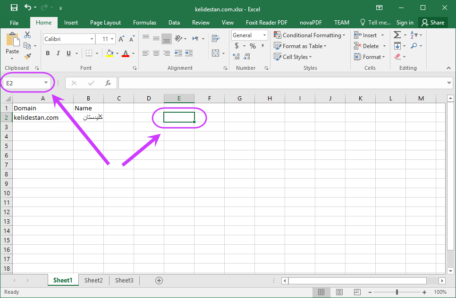Open the Data tab
Screen dimensions: 456x298
click(x=174, y=23)
